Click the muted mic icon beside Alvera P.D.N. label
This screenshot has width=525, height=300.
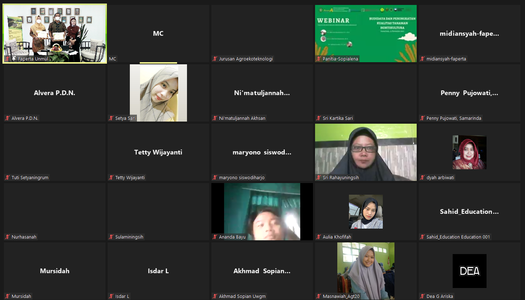click(x=7, y=118)
